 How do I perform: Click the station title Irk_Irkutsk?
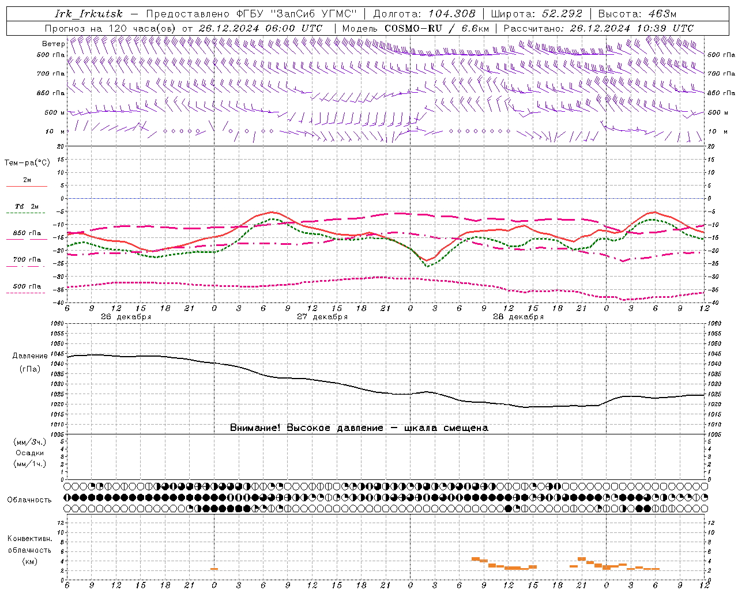click(x=88, y=14)
